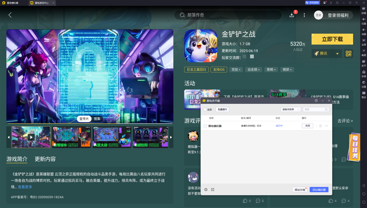367x208 pixels.
Task: Play the first video thumbnail
Action: (x=31, y=137)
